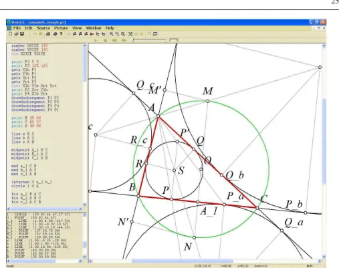The image size is (339, 268).
Task: Click the code line 'drawdashsegment P1 P2'
Action: pos(35,98)
